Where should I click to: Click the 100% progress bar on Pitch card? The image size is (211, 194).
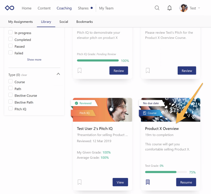click(x=98, y=61)
